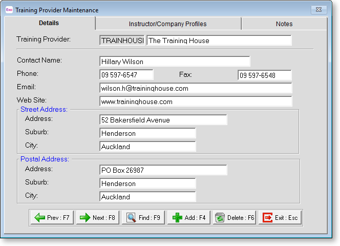Viewport: 340px width, 246px height.
Task: Edit the Email address field
Action: 196,88
